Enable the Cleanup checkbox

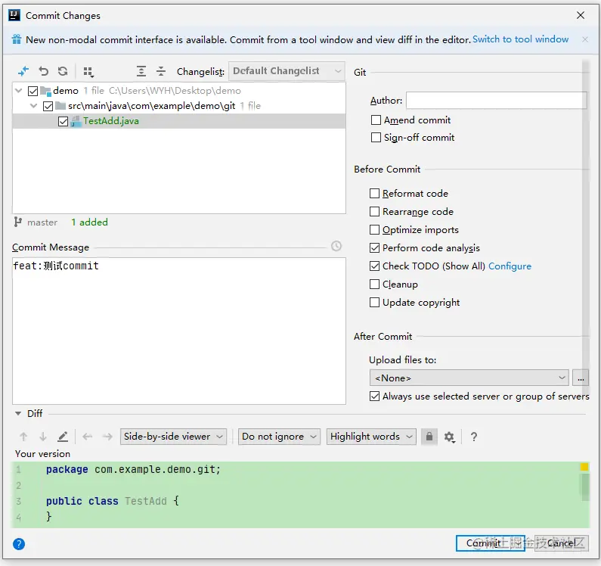[374, 285]
